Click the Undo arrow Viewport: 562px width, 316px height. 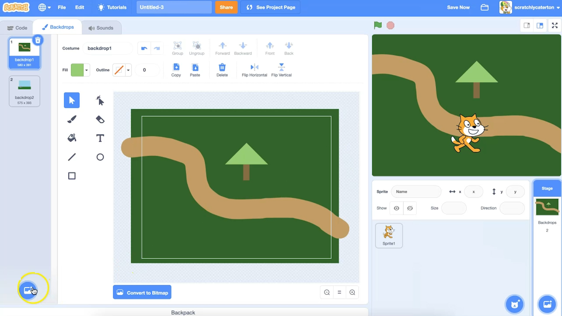144,48
